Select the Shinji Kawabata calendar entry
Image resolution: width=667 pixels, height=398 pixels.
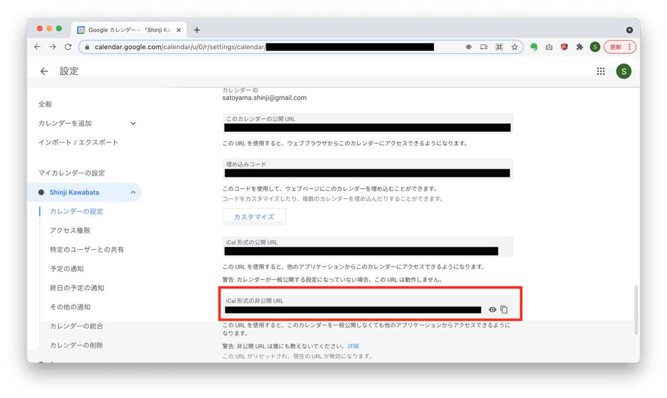pos(84,192)
